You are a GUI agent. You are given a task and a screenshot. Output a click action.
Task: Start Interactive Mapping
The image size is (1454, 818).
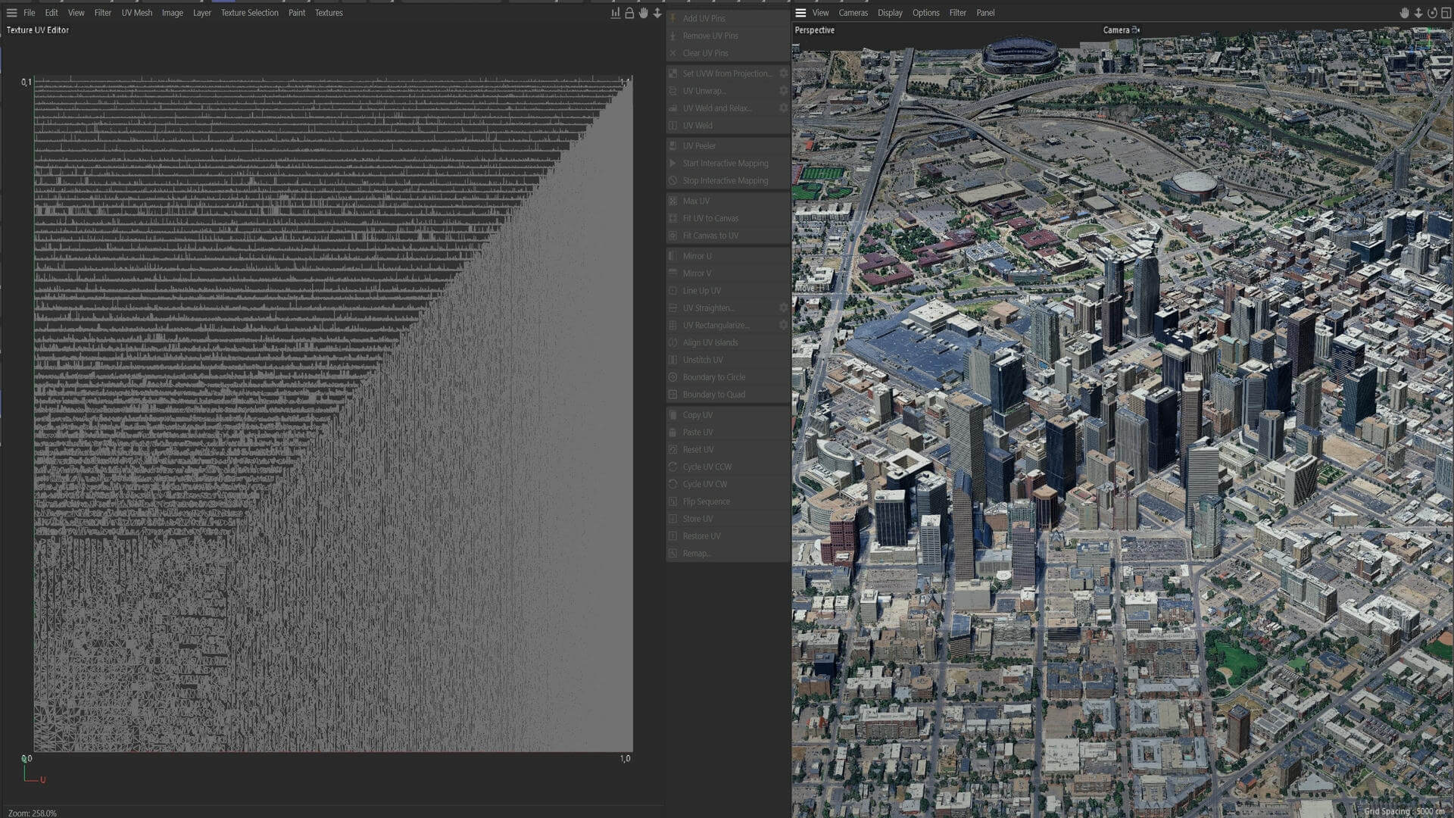[728, 164]
